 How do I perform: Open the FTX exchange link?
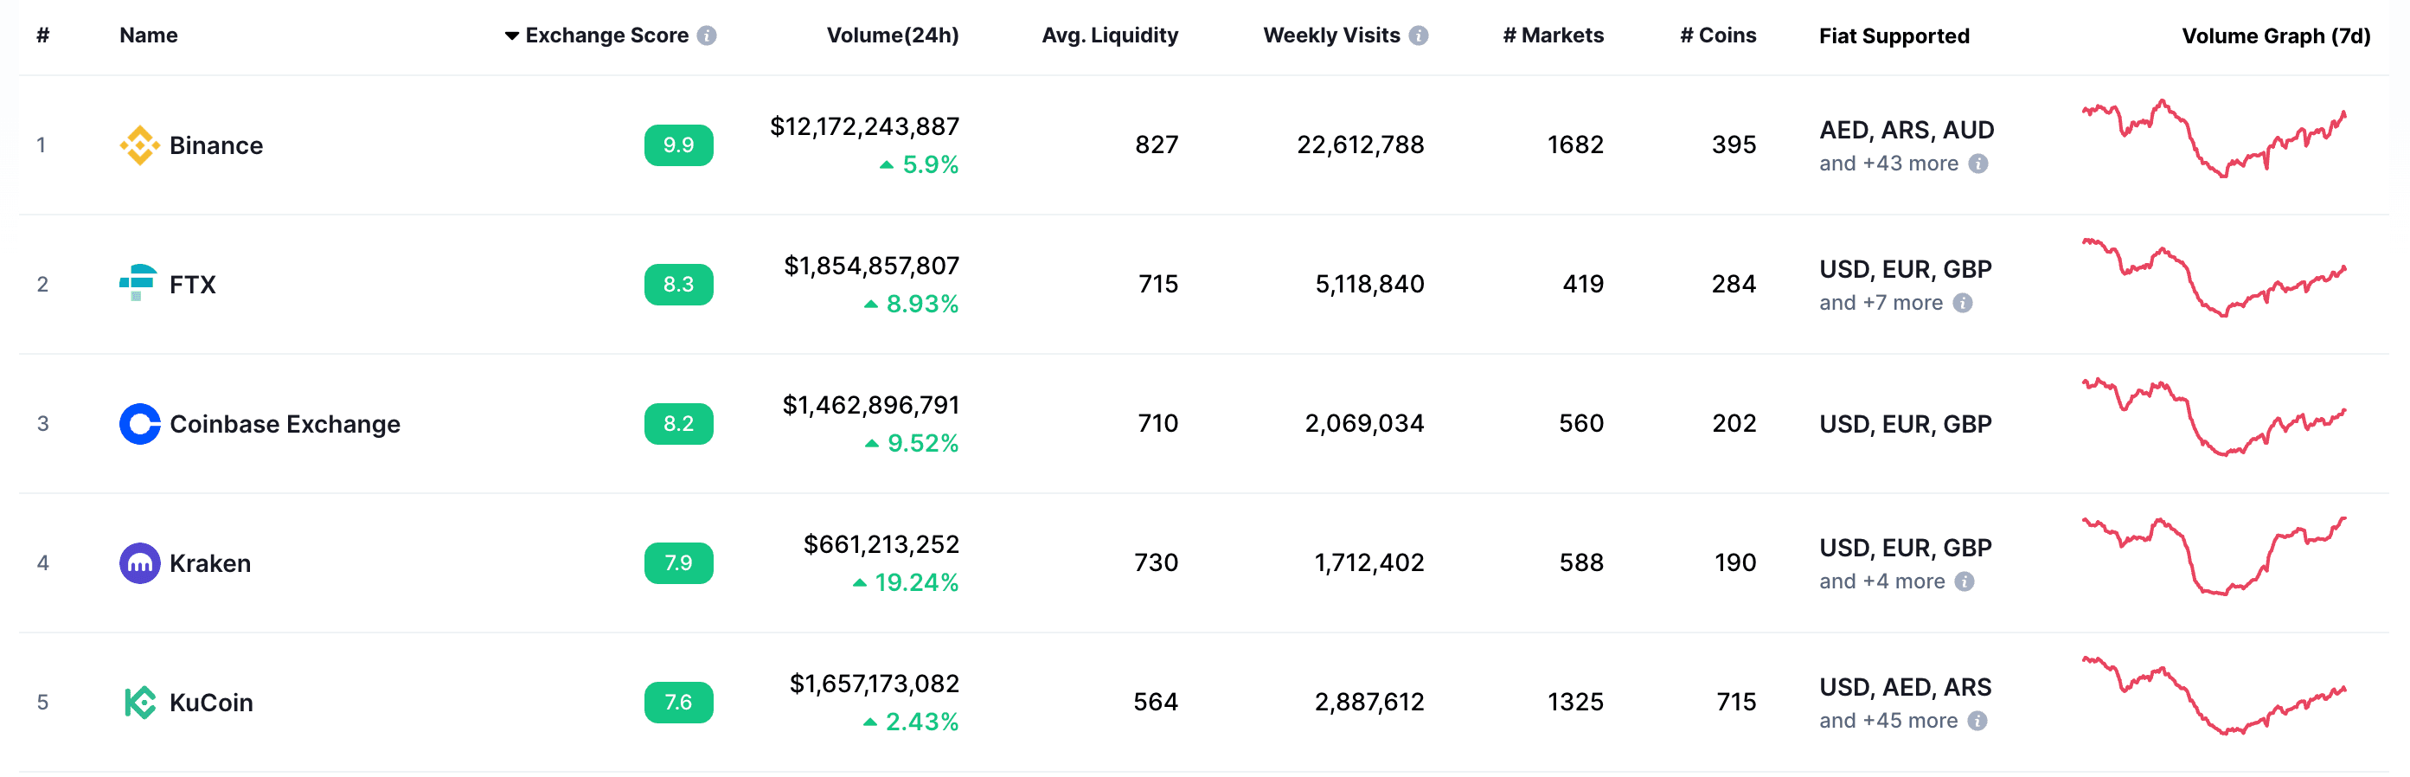point(193,285)
